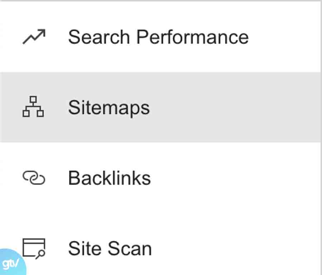The image size is (322, 275).
Task: Click the Backlinks chain link icon
Action: pyautogui.click(x=34, y=177)
